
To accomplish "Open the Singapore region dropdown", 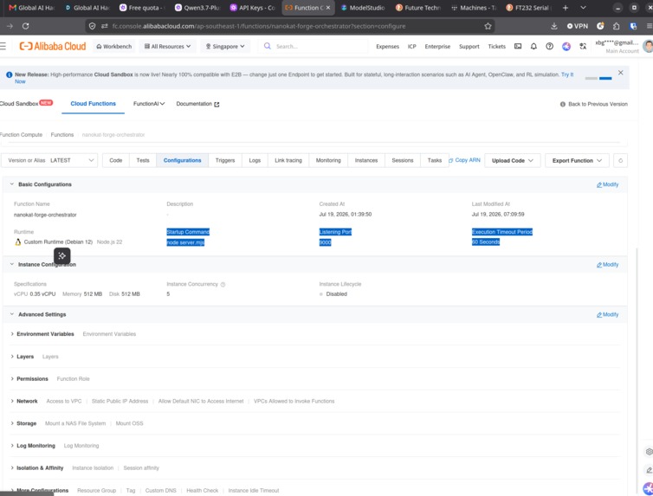I will [225, 46].
